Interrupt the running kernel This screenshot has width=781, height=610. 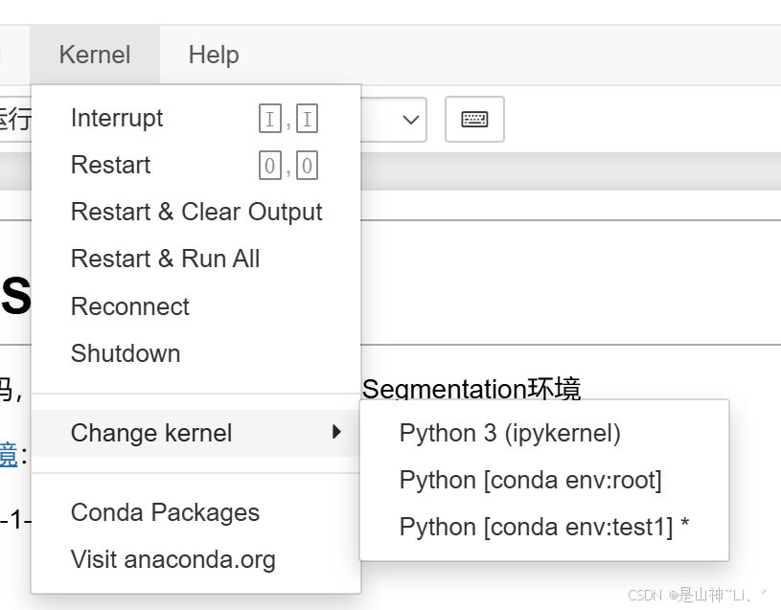coord(117,118)
